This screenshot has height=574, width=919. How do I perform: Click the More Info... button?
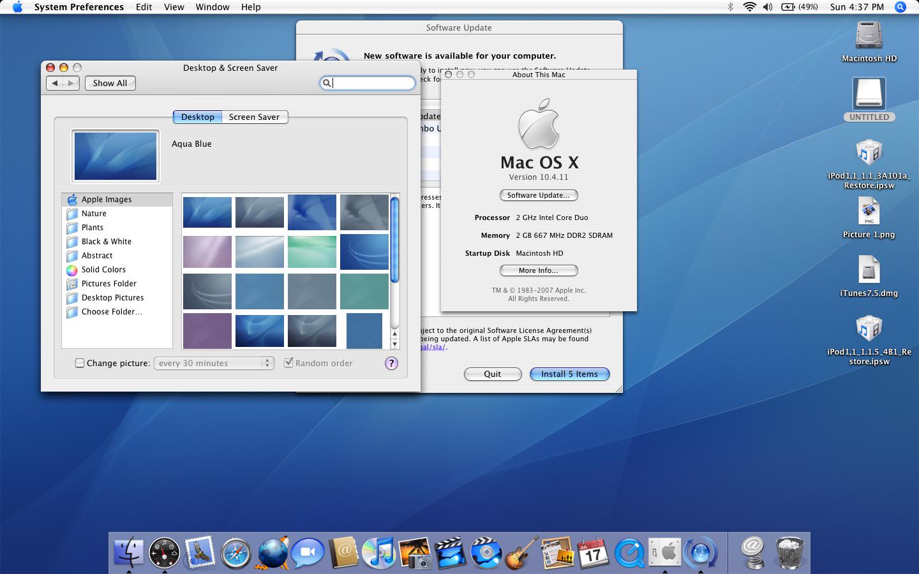(x=538, y=270)
